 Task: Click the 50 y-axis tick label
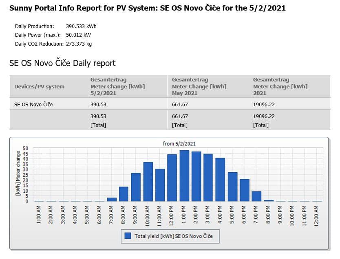tap(25, 148)
